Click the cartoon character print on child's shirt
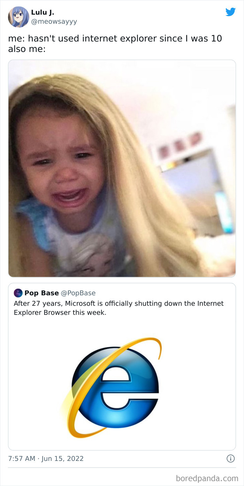Screen dimensions: 244x486 [x=94, y=253]
